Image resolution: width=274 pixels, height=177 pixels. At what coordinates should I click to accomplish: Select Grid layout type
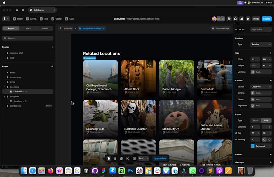coord(266,121)
